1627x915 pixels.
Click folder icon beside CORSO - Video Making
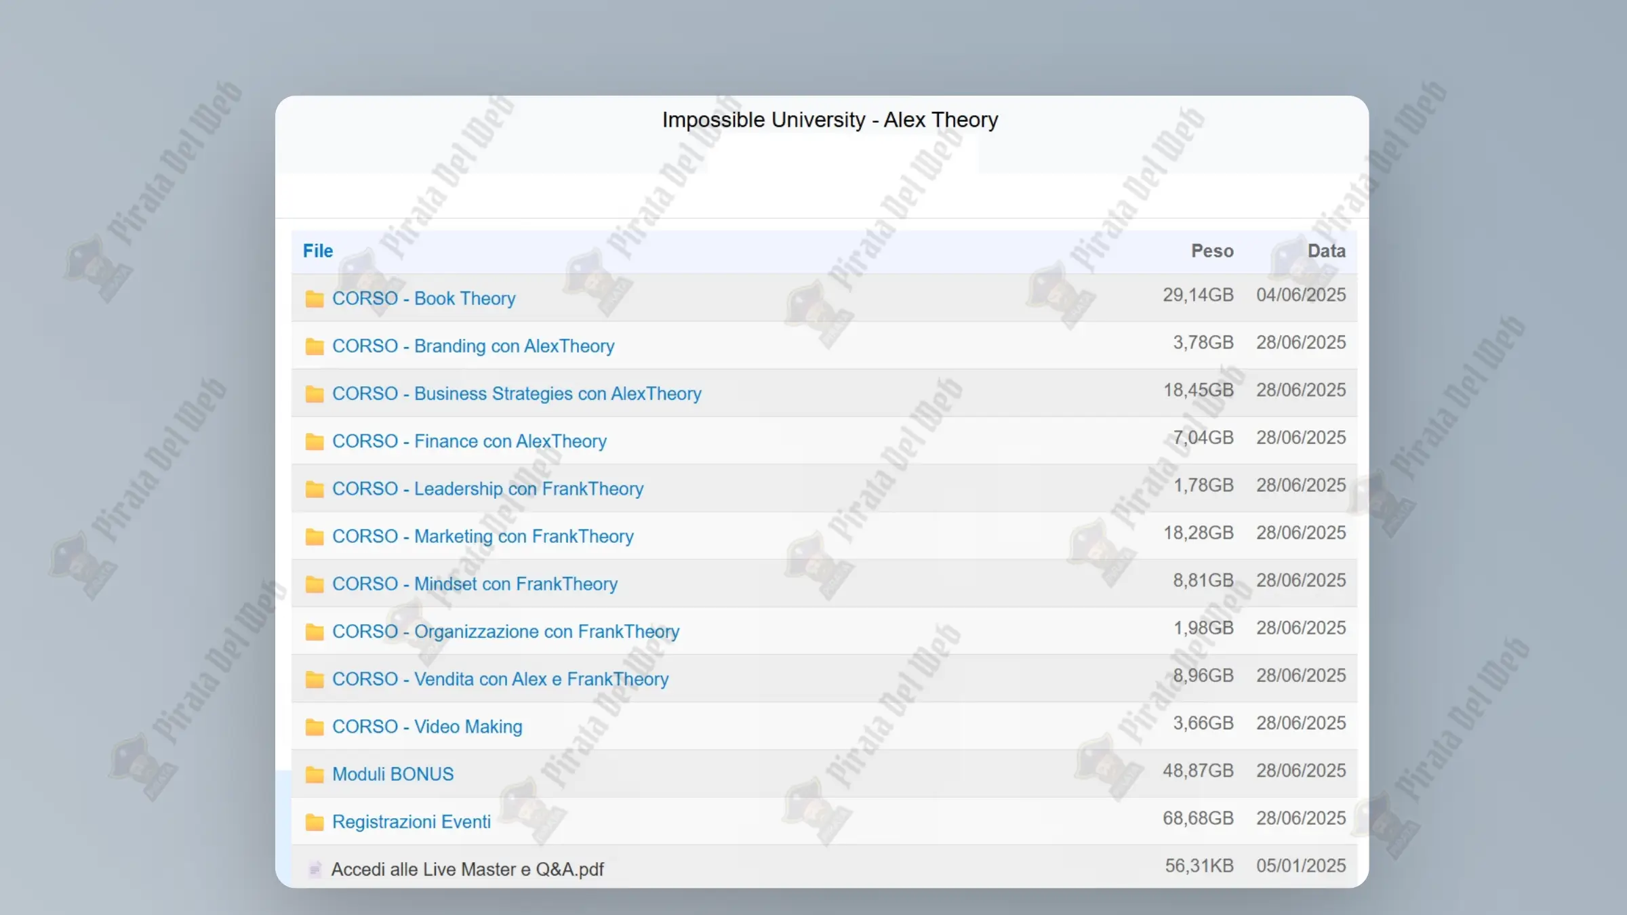pyautogui.click(x=315, y=727)
